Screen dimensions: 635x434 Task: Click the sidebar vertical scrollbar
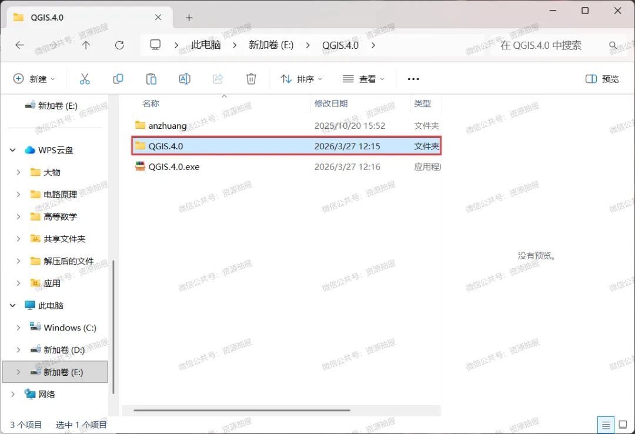point(113,326)
